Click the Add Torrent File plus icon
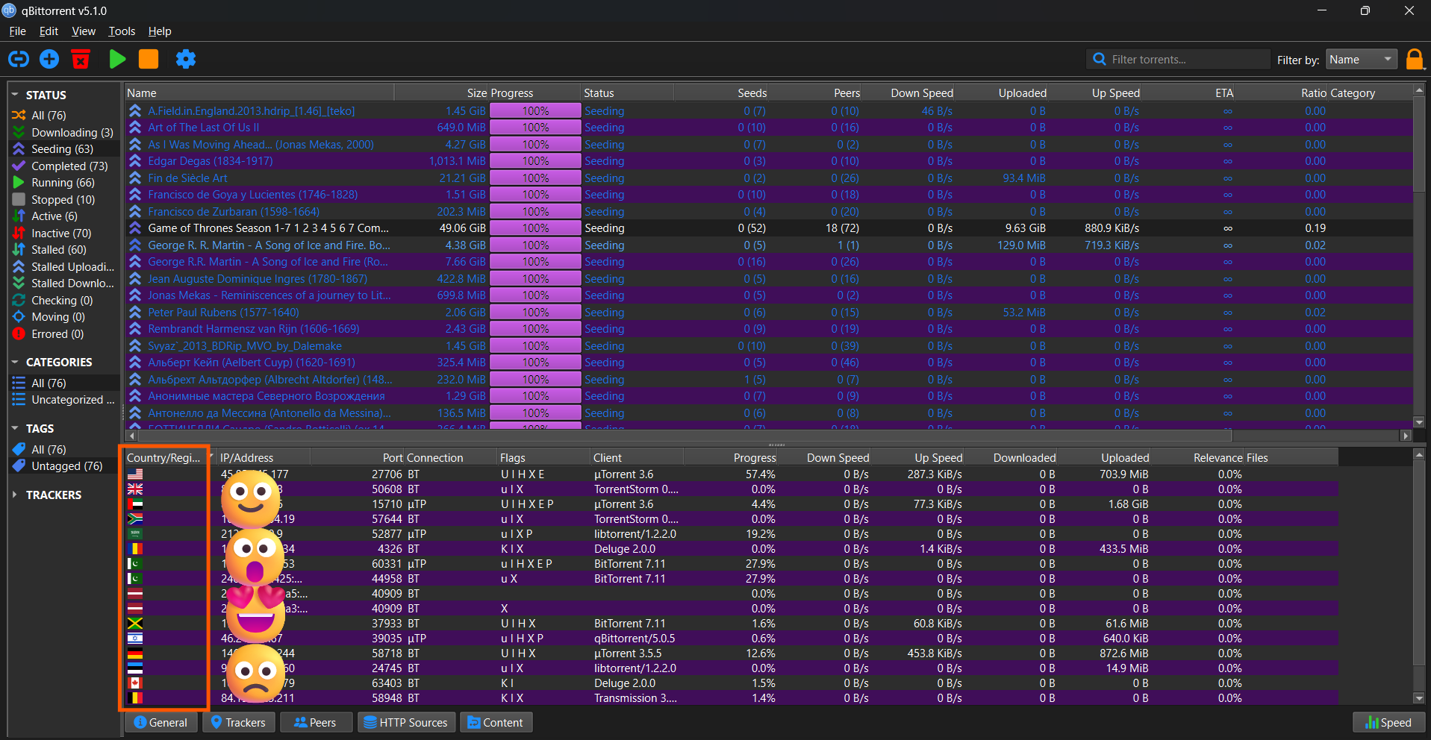Screen dimensions: 1431x740 (x=49, y=59)
